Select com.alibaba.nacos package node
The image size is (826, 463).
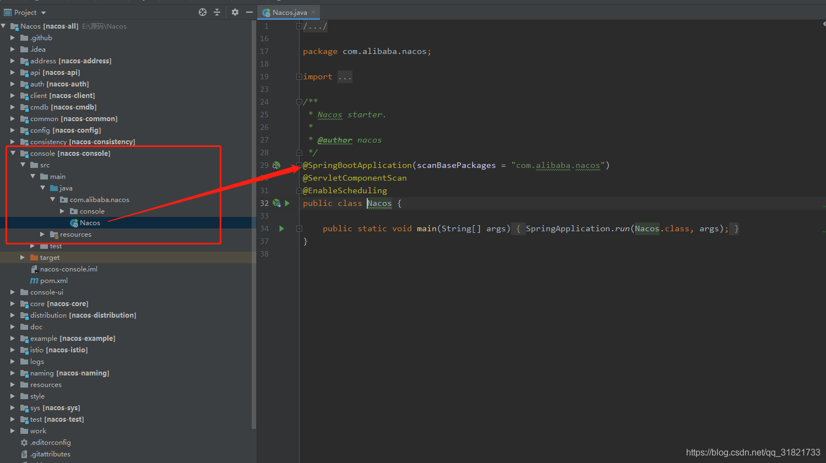tap(99, 200)
